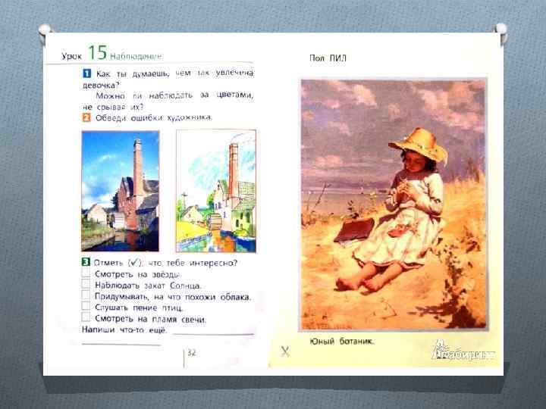The image size is (546, 409).
Task: Click the caption 'Юный ботаник.'
Action: (x=341, y=341)
